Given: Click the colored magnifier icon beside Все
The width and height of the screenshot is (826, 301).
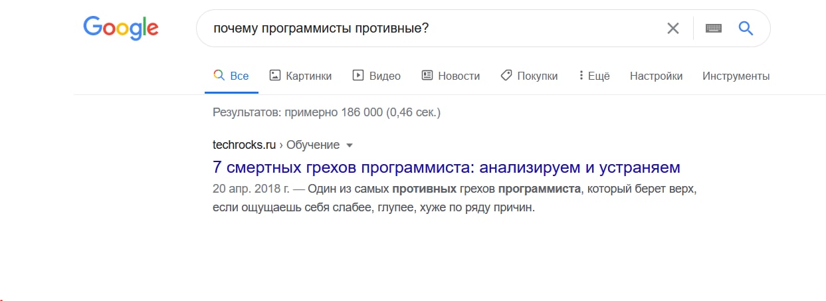Looking at the screenshot, I should pyautogui.click(x=218, y=76).
